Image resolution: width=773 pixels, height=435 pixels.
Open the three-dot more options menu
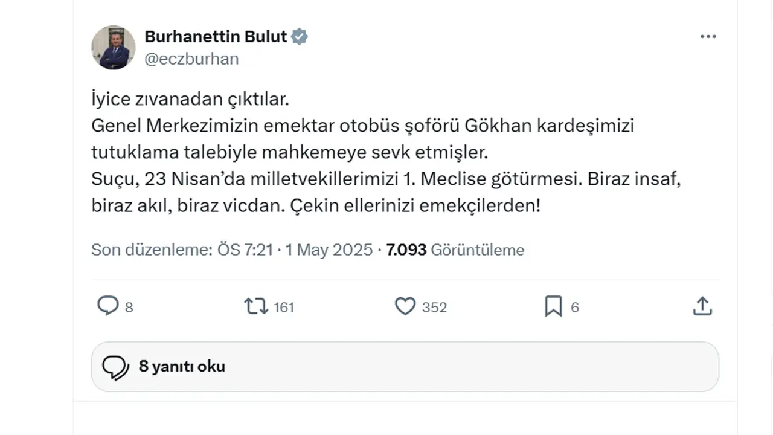(708, 37)
